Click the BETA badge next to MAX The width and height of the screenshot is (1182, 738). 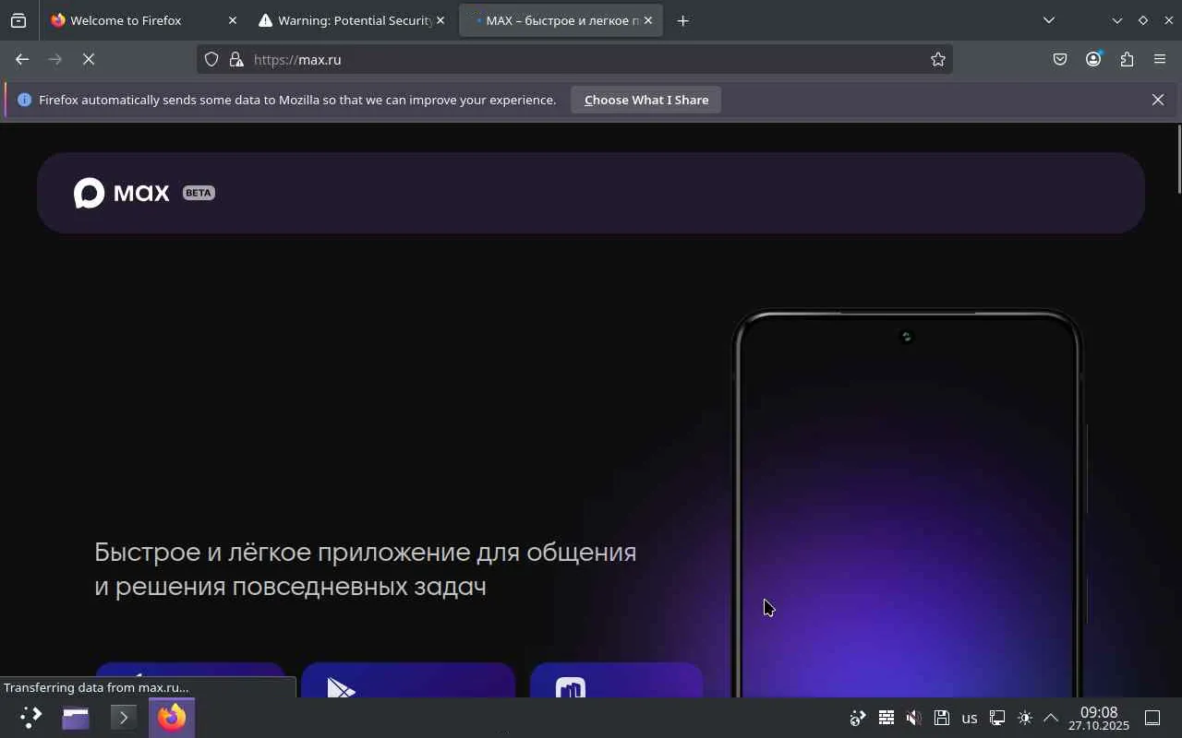[x=199, y=193]
